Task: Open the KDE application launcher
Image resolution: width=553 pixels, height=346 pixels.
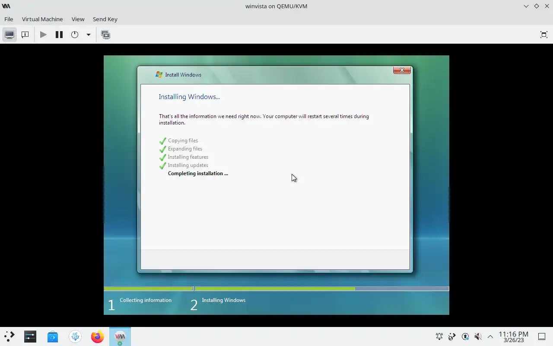Action: pyautogui.click(x=10, y=336)
